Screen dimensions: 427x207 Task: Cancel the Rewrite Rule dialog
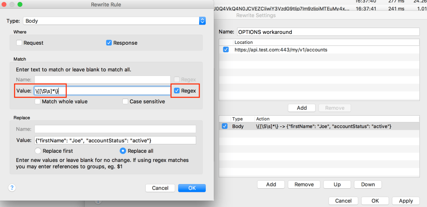tap(160, 188)
